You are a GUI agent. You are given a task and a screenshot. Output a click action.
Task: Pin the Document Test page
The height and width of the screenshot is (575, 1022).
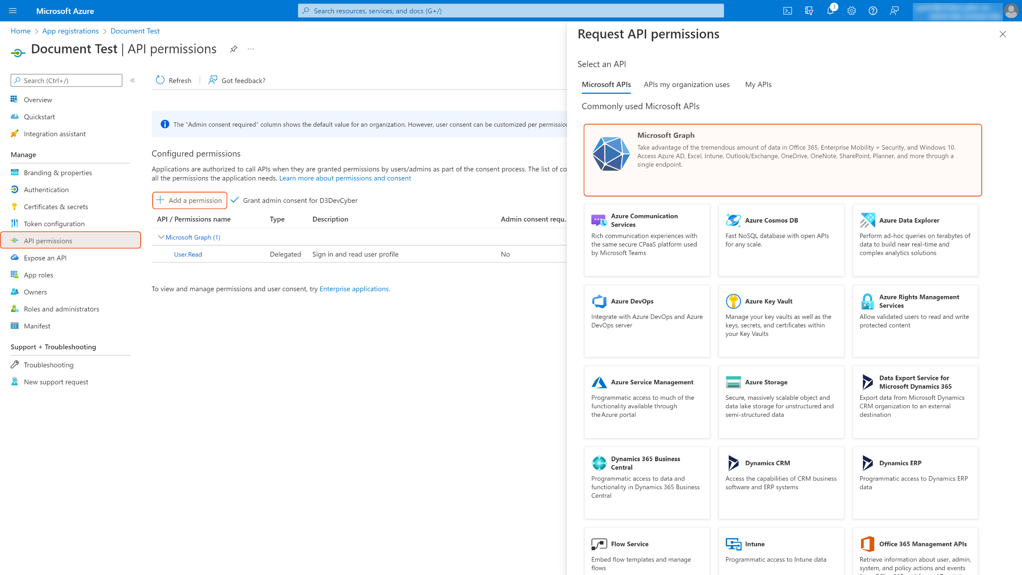coord(234,49)
